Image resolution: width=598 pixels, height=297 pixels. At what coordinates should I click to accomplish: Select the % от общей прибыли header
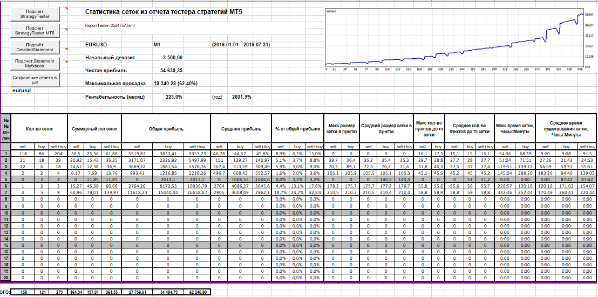click(297, 128)
